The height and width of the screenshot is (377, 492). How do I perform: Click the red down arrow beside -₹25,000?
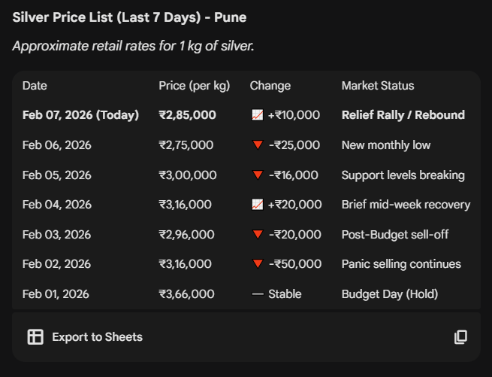tap(257, 145)
